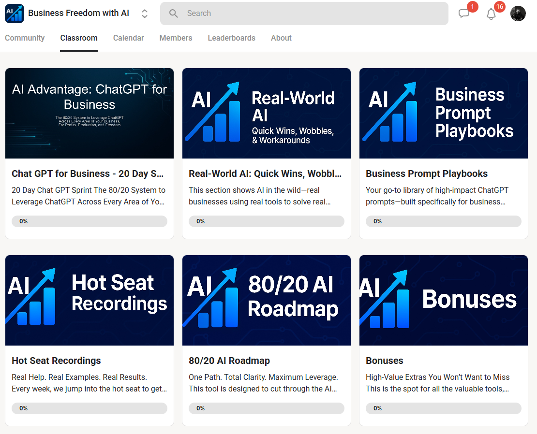Viewport: 537px width, 434px height.
Task: Click 'One Path. Total Clarity.' description
Action: (263, 383)
